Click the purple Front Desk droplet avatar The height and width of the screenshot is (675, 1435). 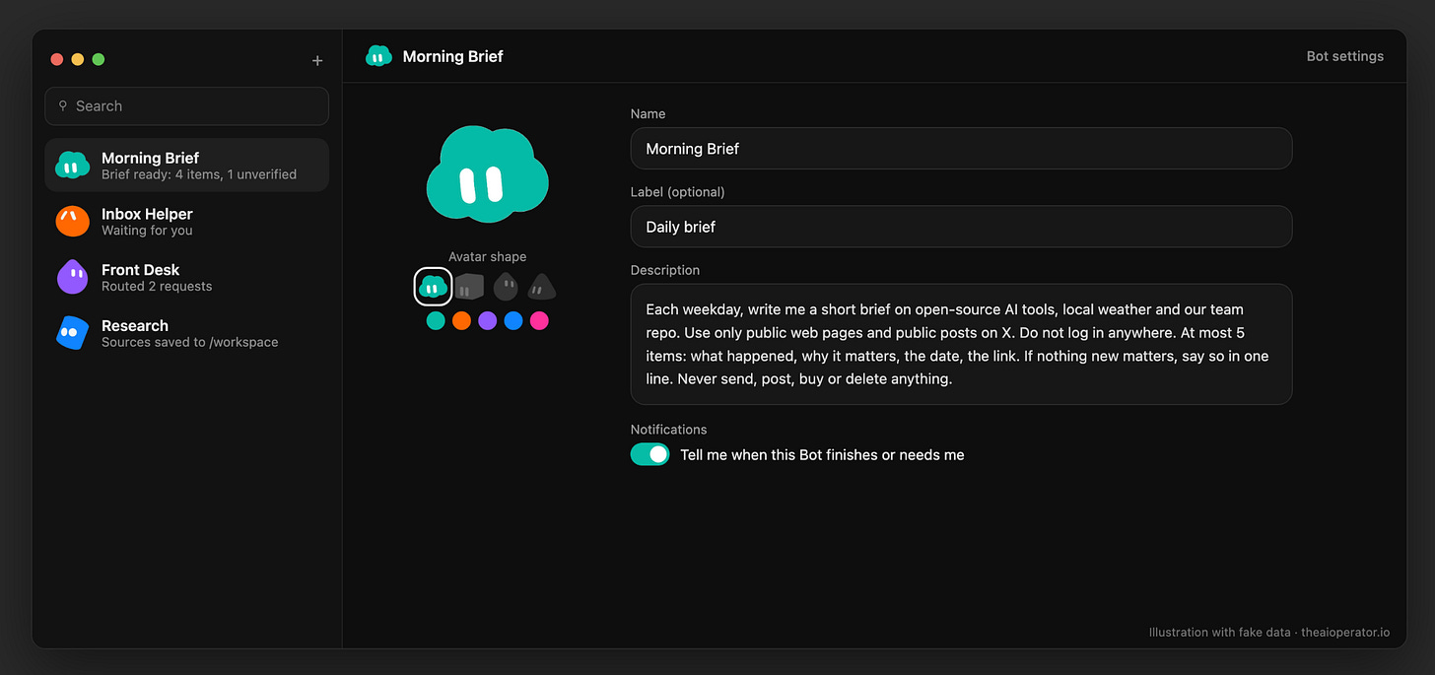[x=72, y=277]
